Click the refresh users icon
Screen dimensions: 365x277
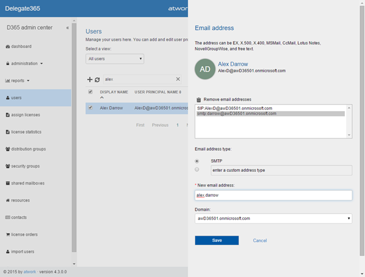[x=97, y=79]
